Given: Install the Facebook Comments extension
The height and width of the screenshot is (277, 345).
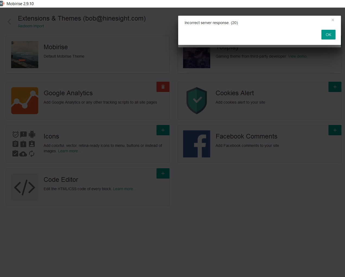Looking at the screenshot, I should [335, 130].
